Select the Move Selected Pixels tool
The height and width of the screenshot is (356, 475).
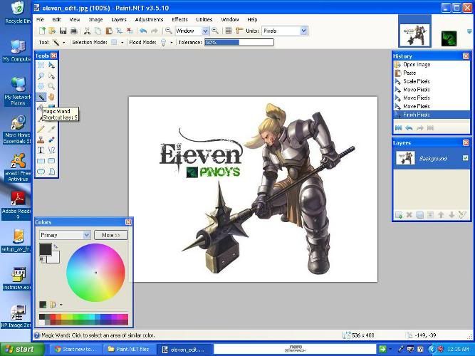point(51,65)
